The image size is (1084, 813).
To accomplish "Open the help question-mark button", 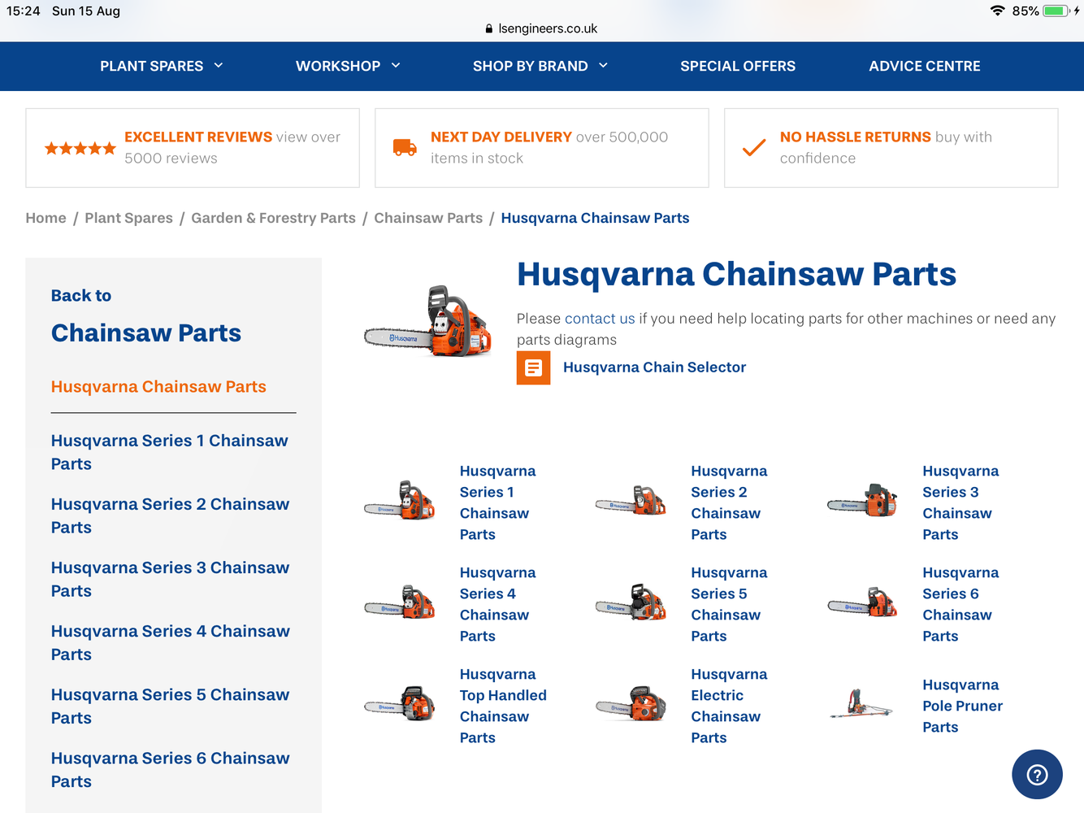I will (1037, 775).
